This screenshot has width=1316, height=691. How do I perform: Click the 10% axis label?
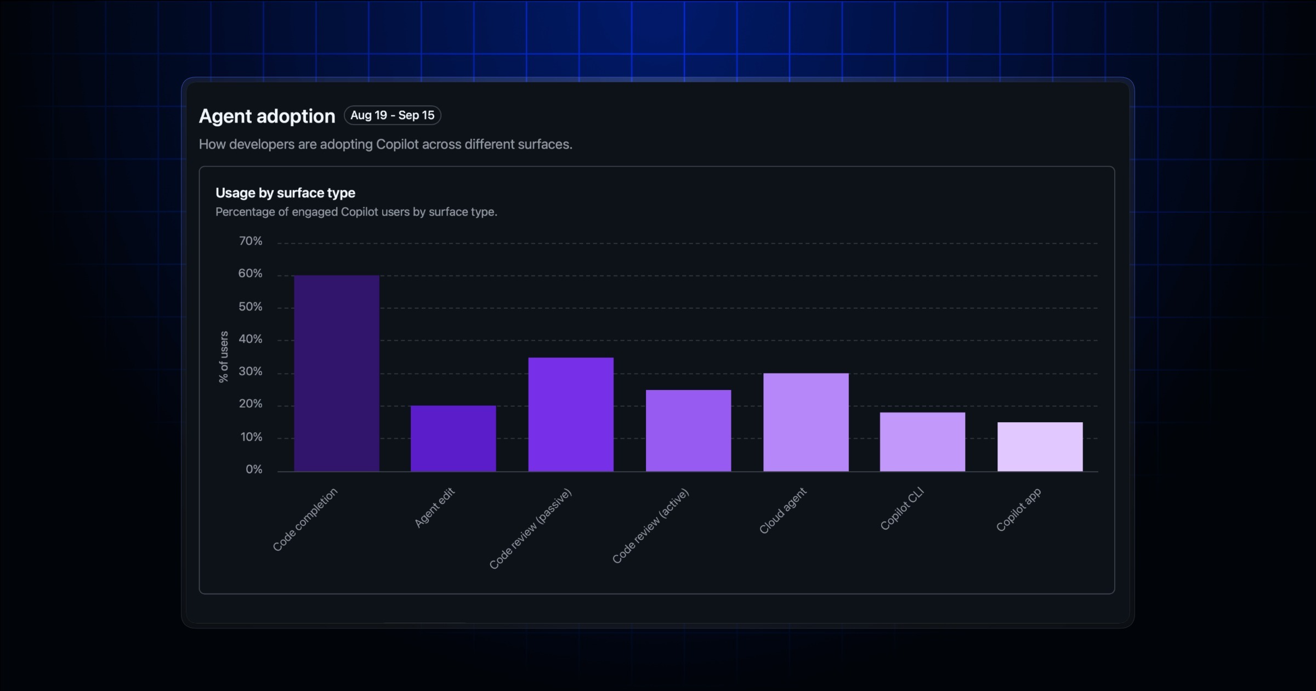coord(251,437)
